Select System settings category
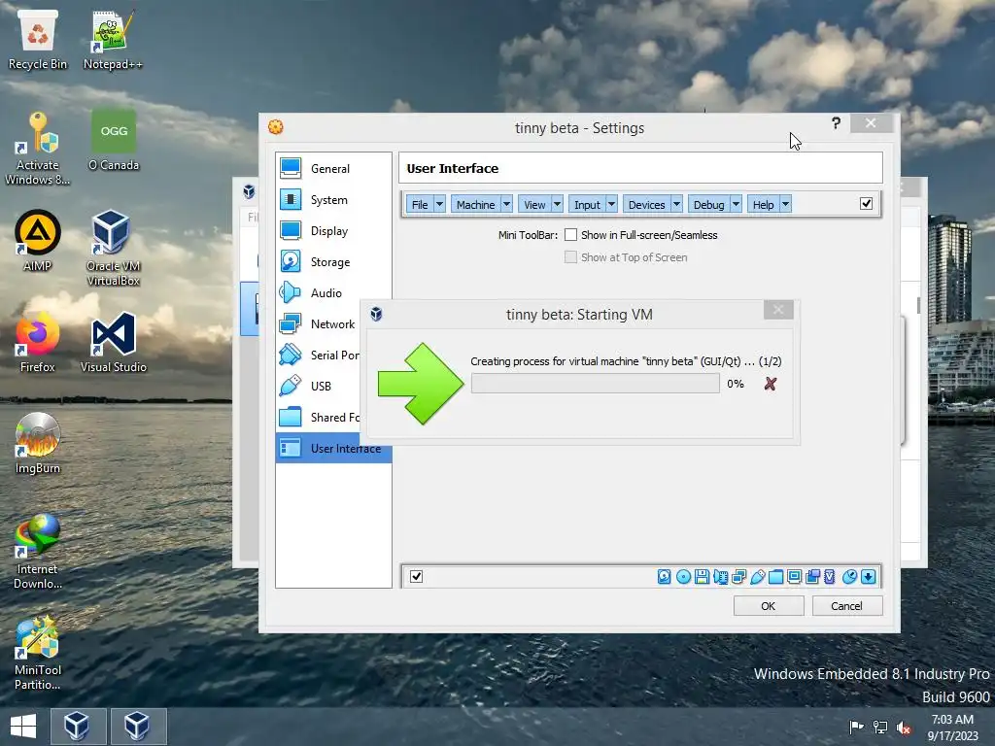Image resolution: width=995 pixels, height=746 pixels. pyautogui.click(x=334, y=199)
